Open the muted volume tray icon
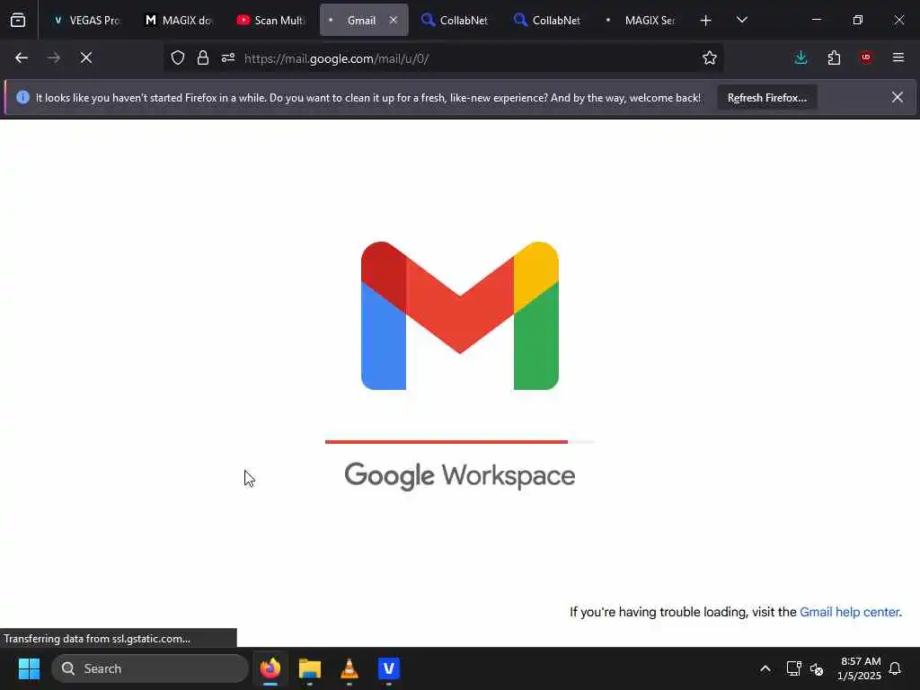The image size is (920, 690). pos(817,668)
